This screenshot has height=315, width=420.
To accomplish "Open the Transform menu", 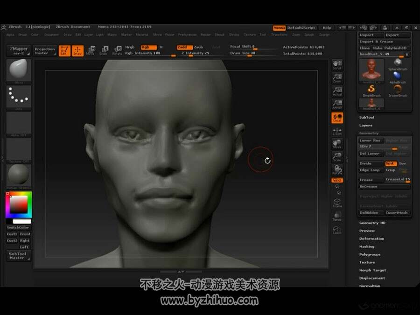I will coord(279,35).
